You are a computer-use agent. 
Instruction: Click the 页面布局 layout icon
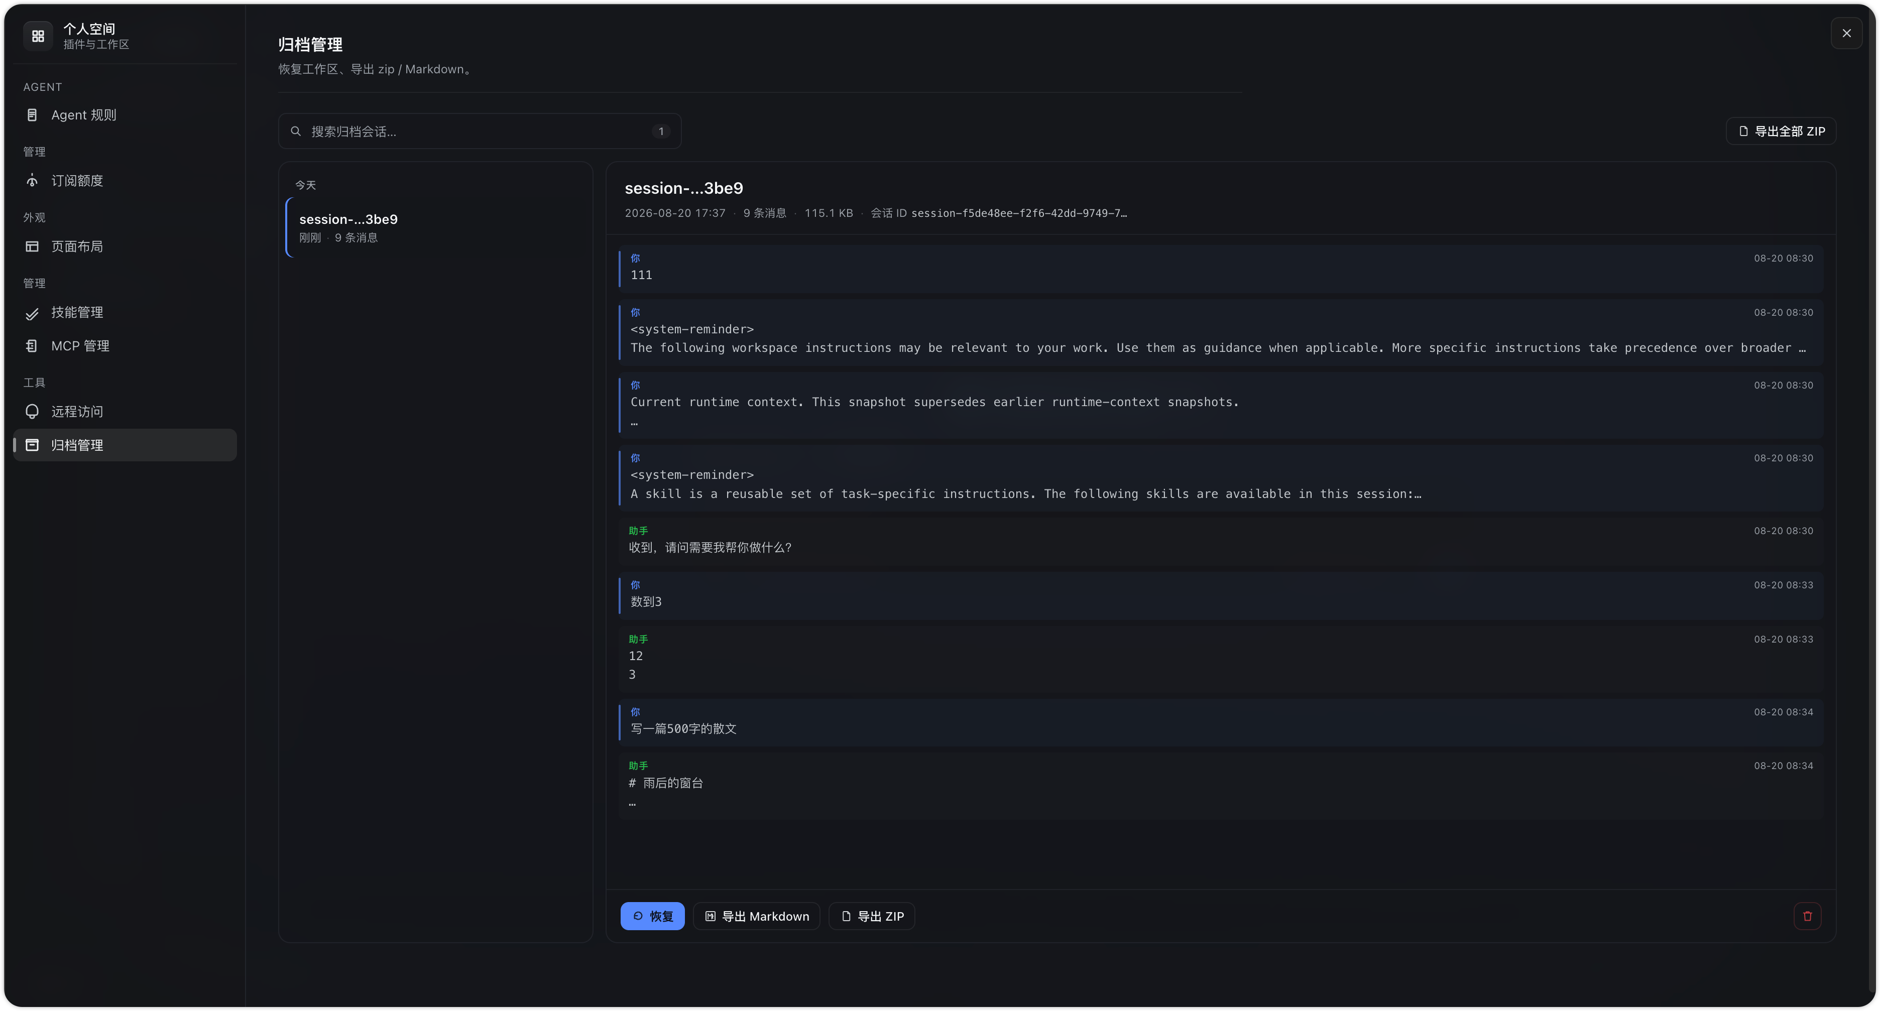point(32,246)
